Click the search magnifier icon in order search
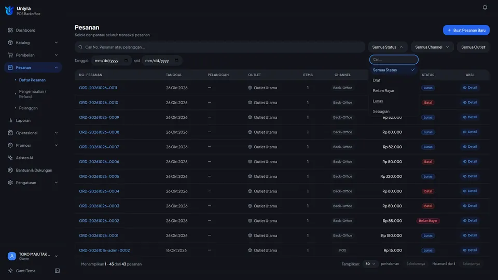This screenshot has width=498, height=280. coord(80,47)
